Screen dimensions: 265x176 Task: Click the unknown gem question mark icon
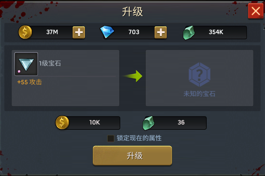[x=199, y=75]
